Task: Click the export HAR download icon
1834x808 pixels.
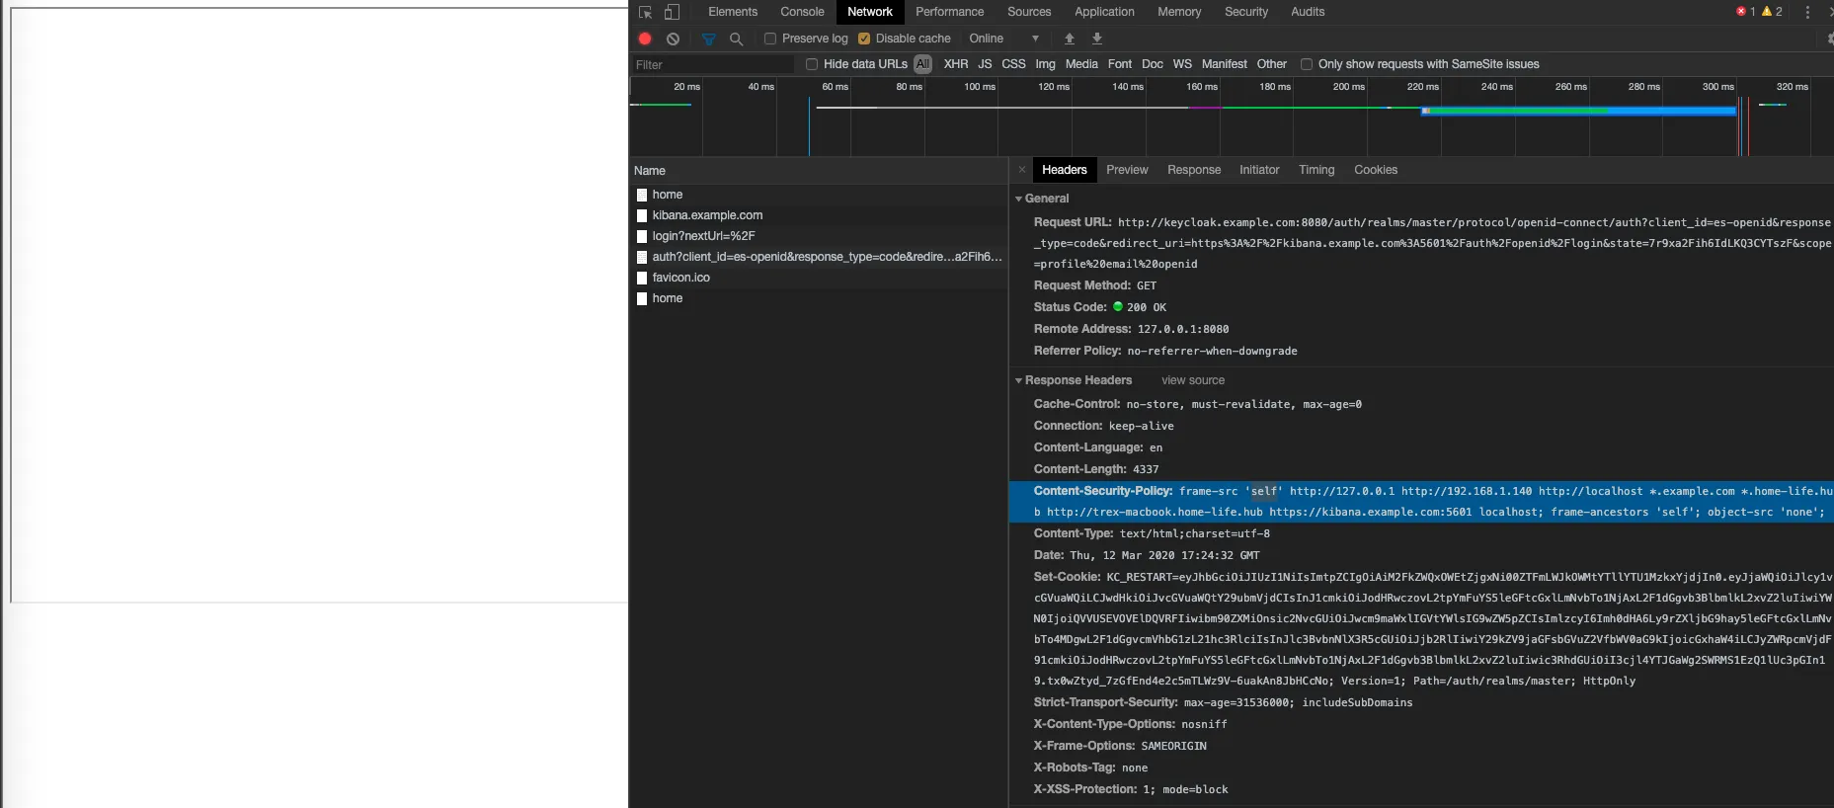Action: tap(1096, 39)
